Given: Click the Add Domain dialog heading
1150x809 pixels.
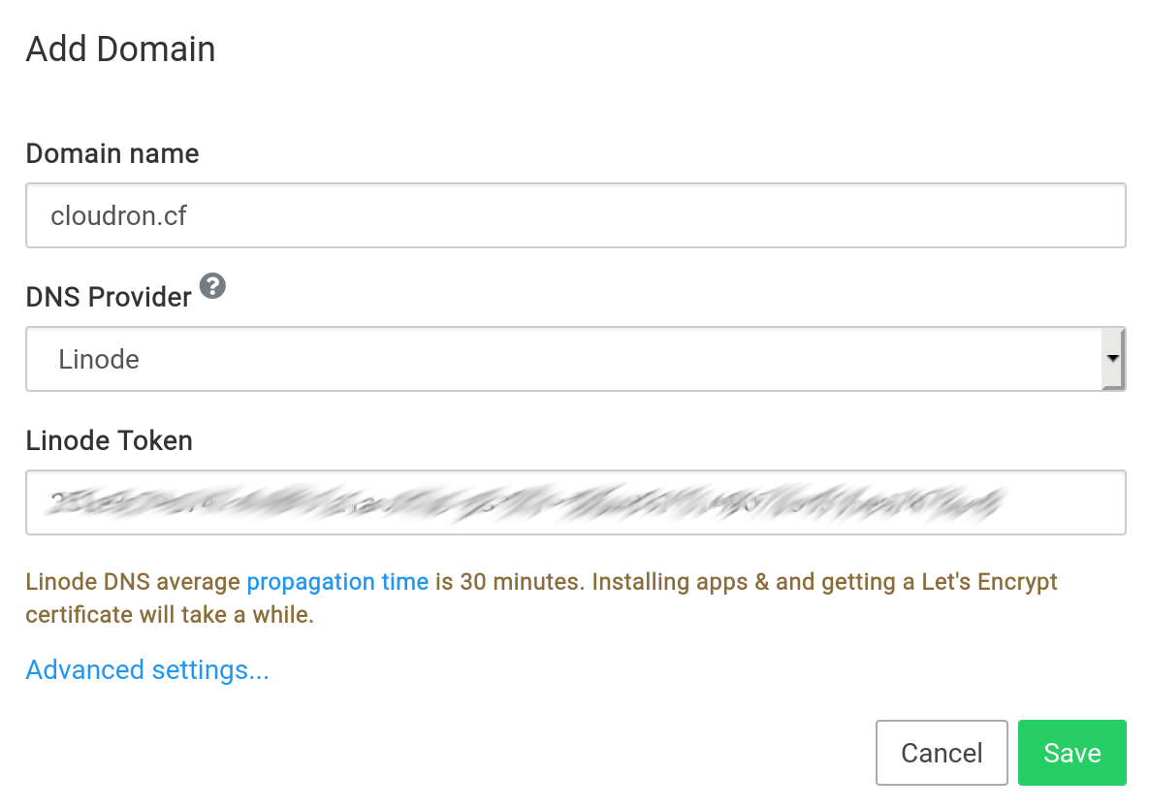Looking at the screenshot, I should (x=120, y=49).
